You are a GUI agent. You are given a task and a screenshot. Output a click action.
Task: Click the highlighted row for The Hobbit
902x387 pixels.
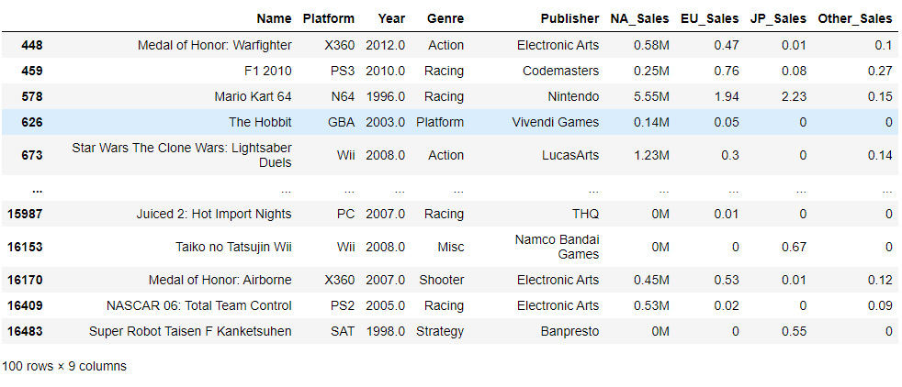click(x=451, y=122)
